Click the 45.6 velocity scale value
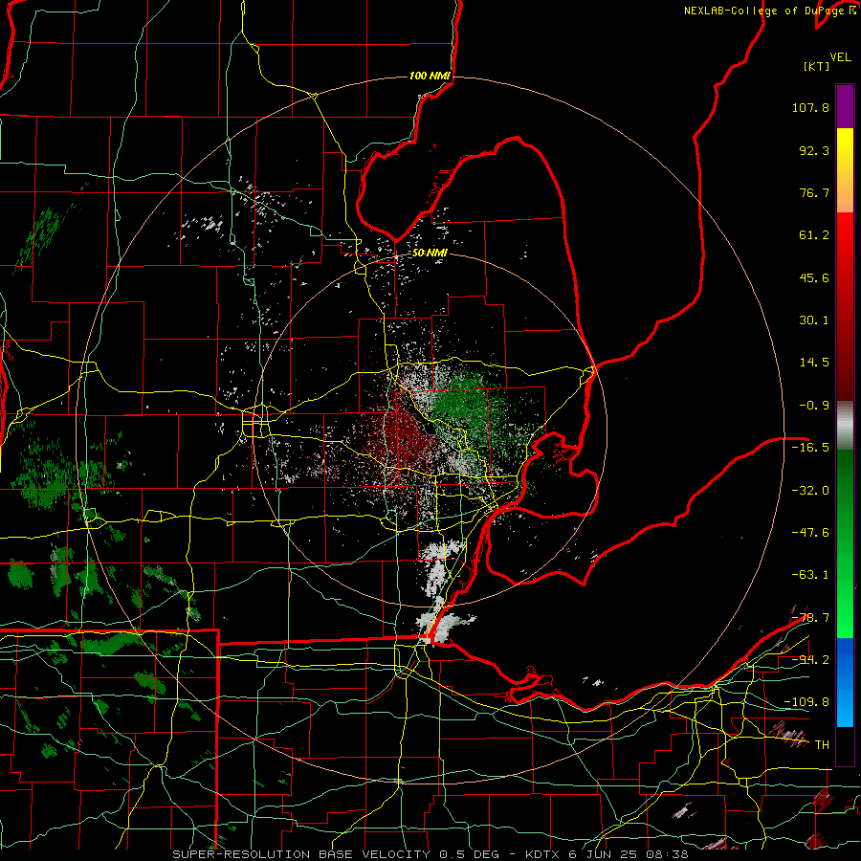 pos(814,277)
